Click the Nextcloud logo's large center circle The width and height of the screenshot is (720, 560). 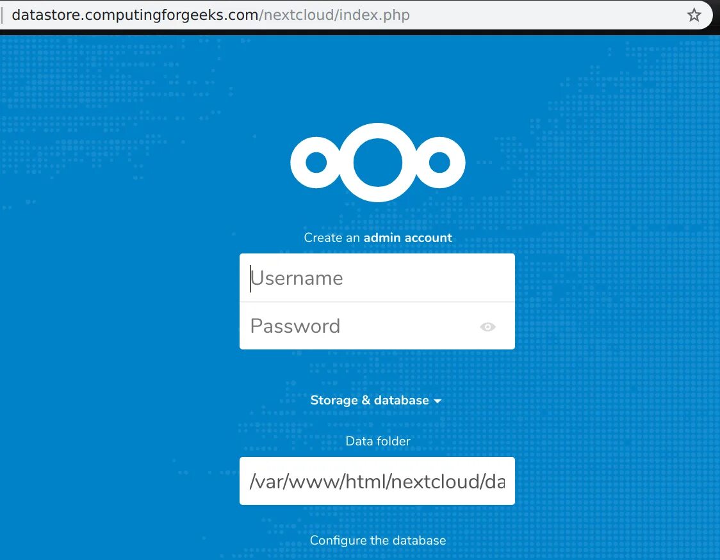[378, 163]
